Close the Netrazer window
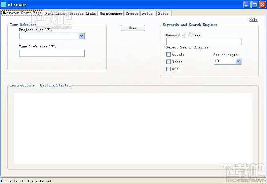267x184 pixels. (x=262, y=5)
